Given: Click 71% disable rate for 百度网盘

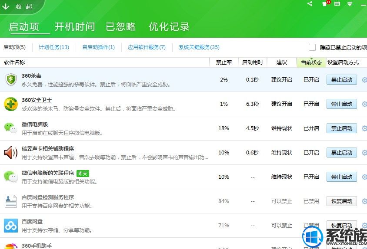Looking at the screenshot, I should [x=224, y=226].
